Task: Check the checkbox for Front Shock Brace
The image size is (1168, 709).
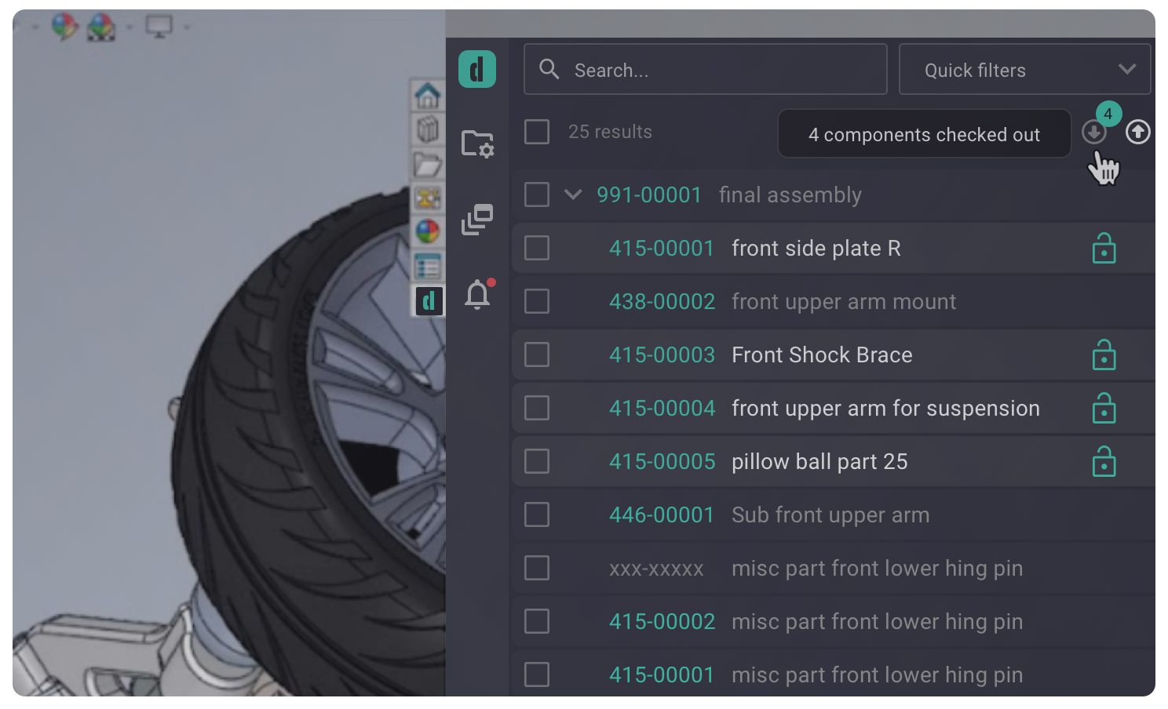Action: click(x=536, y=354)
